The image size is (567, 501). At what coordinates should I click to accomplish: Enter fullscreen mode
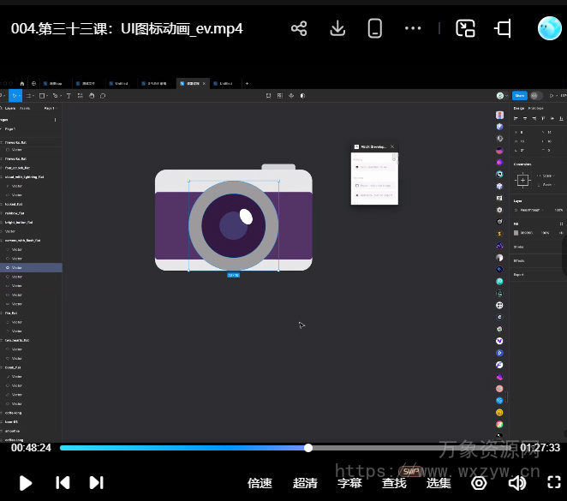pos(553,483)
